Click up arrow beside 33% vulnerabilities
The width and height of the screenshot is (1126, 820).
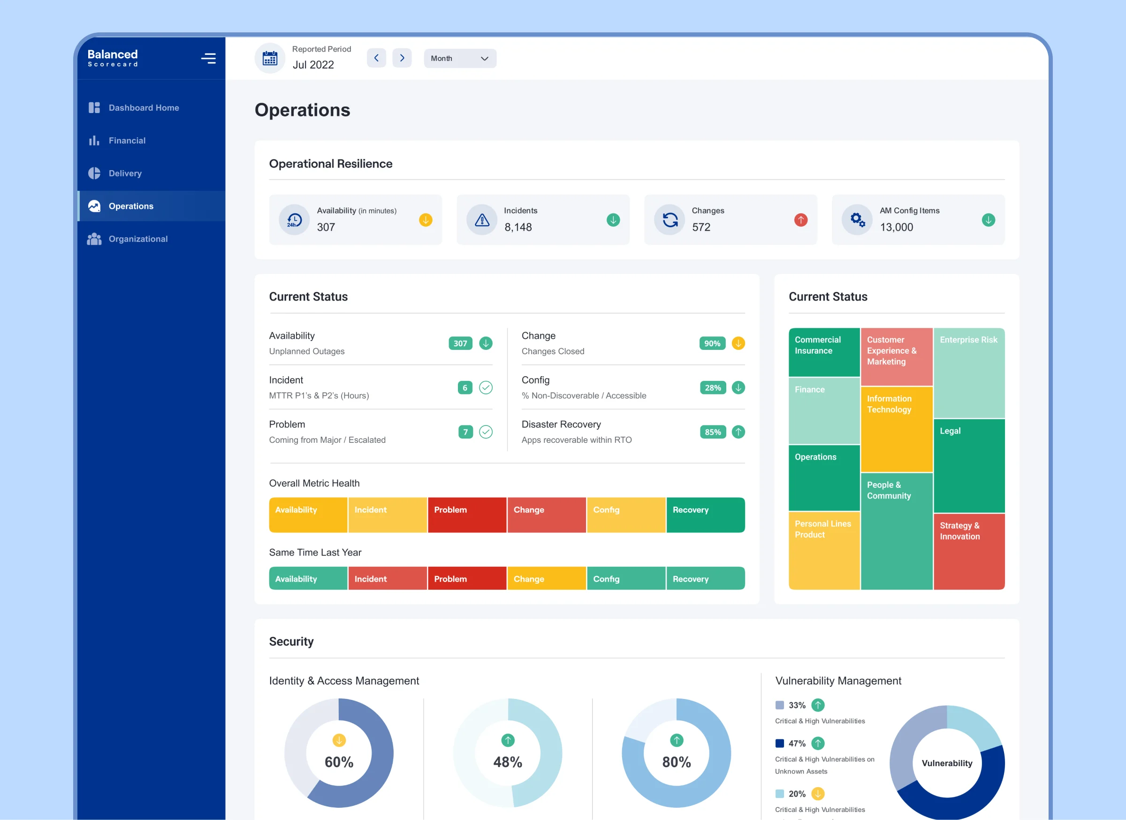[x=818, y=706]
